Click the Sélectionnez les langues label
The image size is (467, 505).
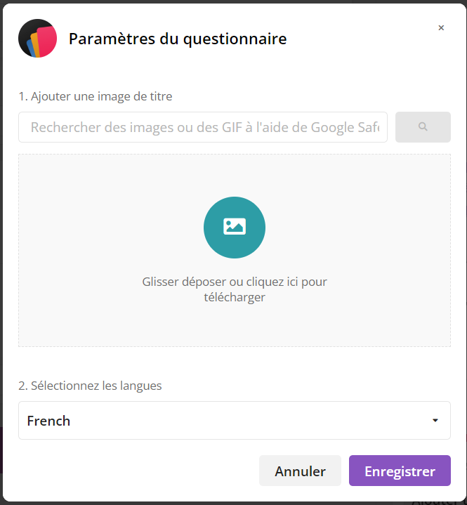point(90,386)
